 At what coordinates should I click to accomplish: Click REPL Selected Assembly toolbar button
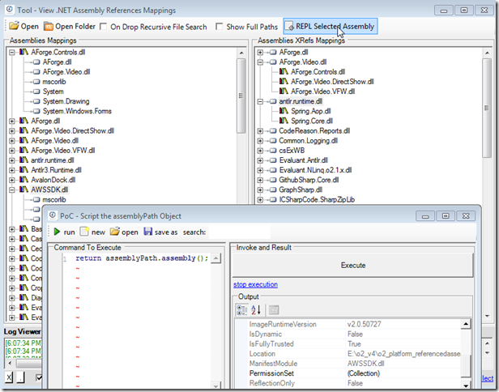pos(330,27)
